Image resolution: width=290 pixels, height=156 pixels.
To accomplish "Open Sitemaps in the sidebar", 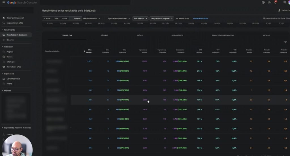I will (10, 62).
